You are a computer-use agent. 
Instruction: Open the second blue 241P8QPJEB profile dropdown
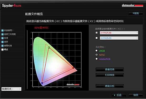(119, 38)
